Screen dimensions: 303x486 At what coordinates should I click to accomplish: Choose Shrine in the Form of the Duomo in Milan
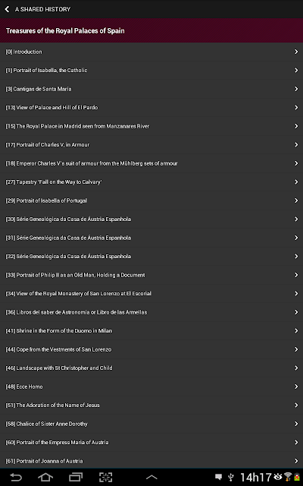pyautogui.click(x=151, y=331)
